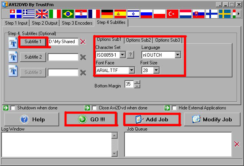Select Options Sub1 tab
Image resolution: width=244 pixels, height=166 pixels.
click(109, 39)
